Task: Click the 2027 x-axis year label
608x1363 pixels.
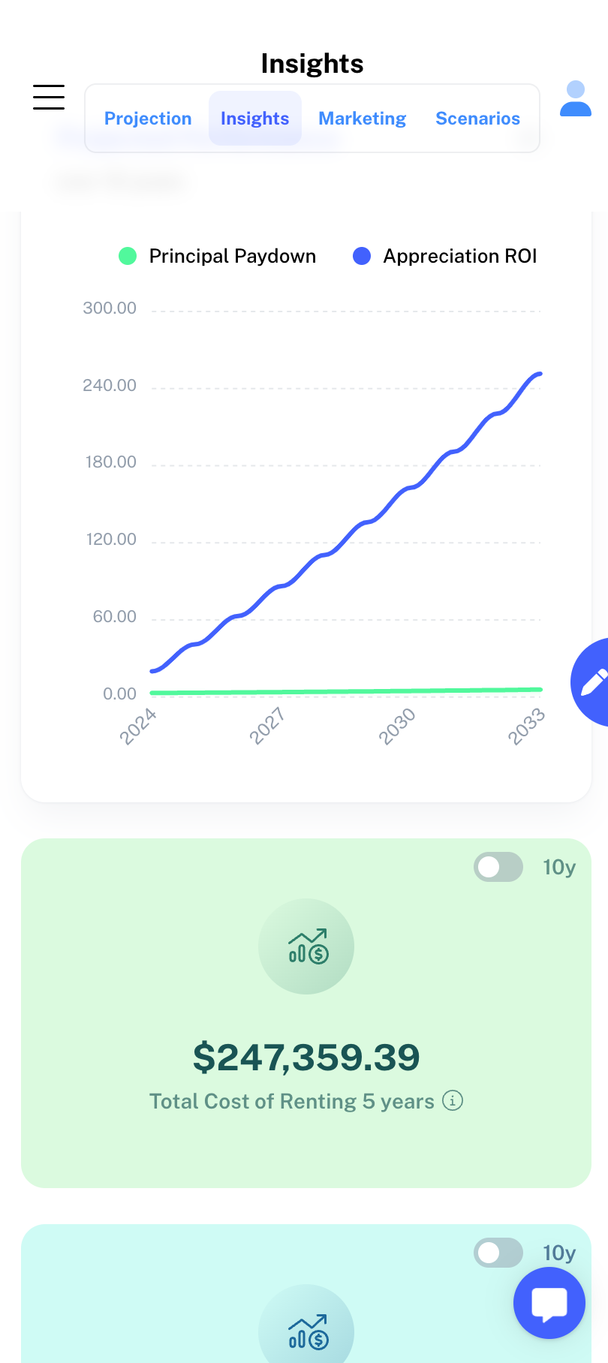Action: pyautogui.click(x=267, y=726)
